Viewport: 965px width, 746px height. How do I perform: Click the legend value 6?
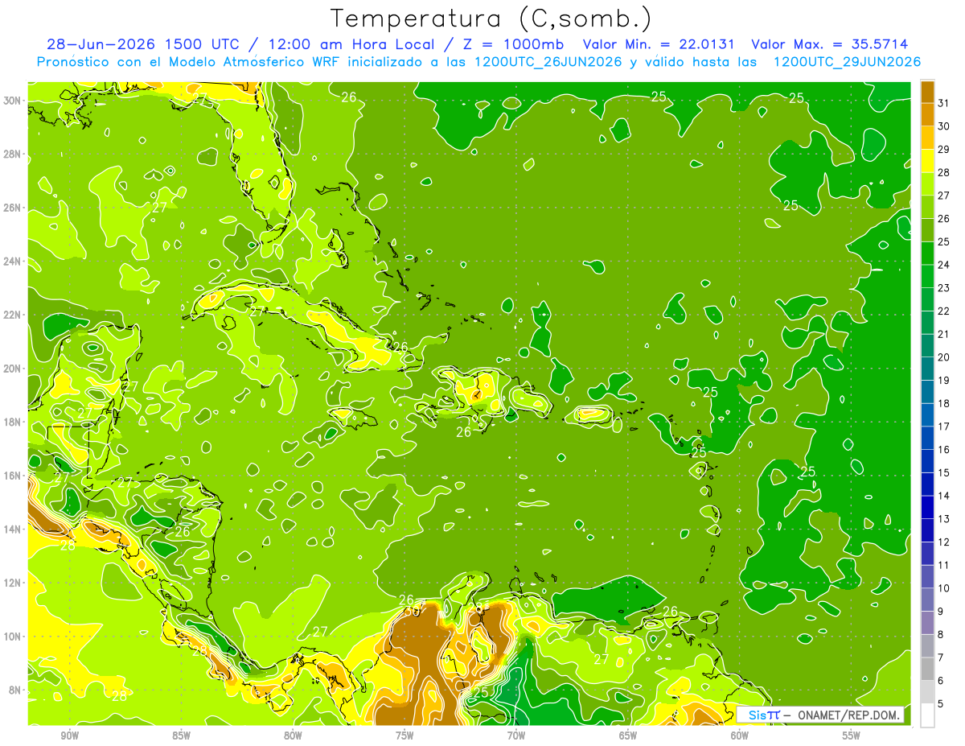(x=941, y=681)
